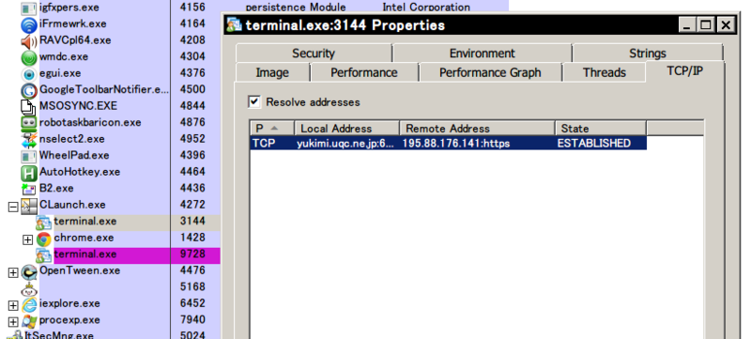Close the terminal.exe Properties dialog
The image size is (751, 339).
(726, 25)
